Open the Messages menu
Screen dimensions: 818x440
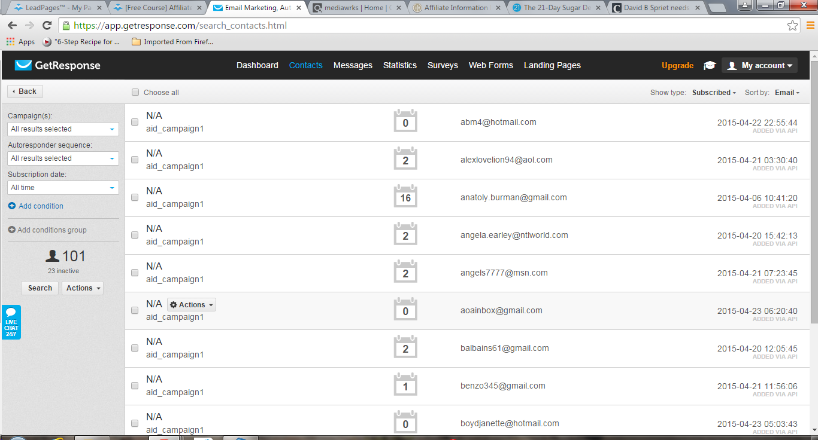click(353, 66)
